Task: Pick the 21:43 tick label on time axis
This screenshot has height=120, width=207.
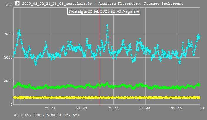Action: coord(113,109)
